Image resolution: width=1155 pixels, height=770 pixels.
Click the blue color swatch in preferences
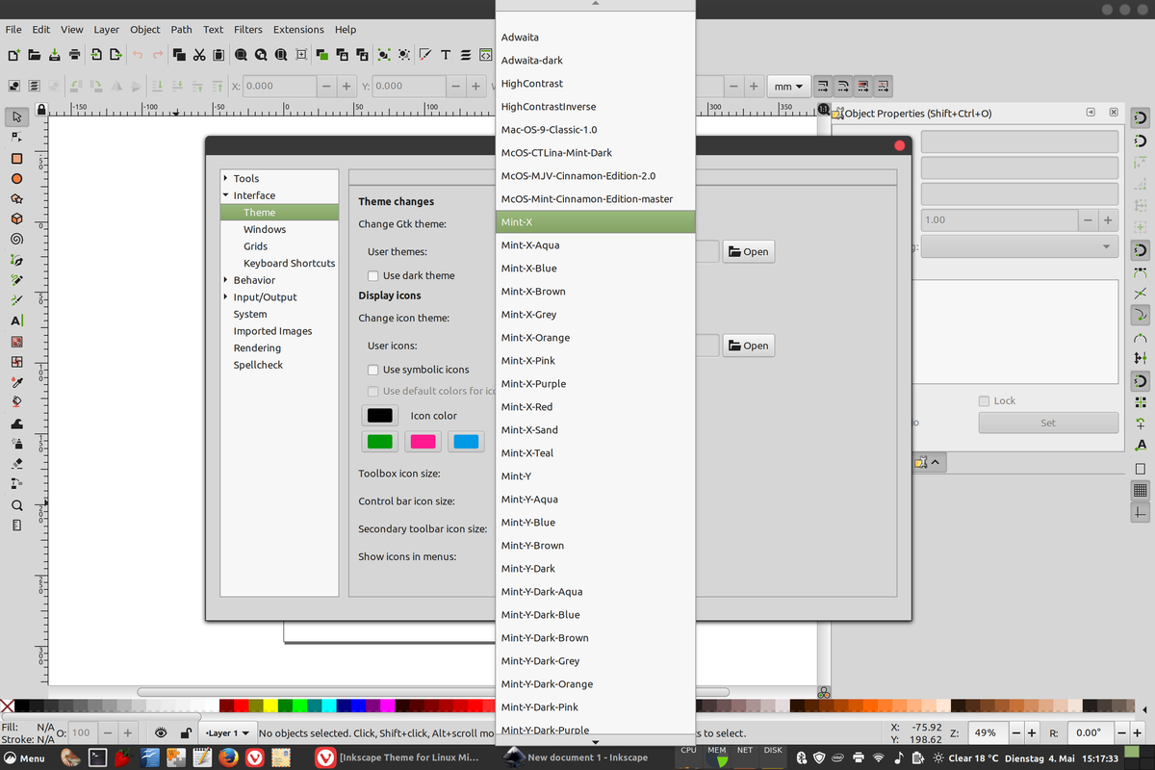[x=467, y=442]
